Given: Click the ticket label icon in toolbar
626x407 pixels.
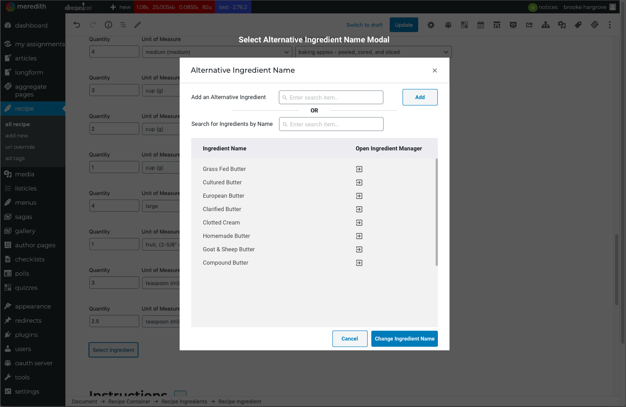Looking at the screenshot, I should (x=594, y=25).
